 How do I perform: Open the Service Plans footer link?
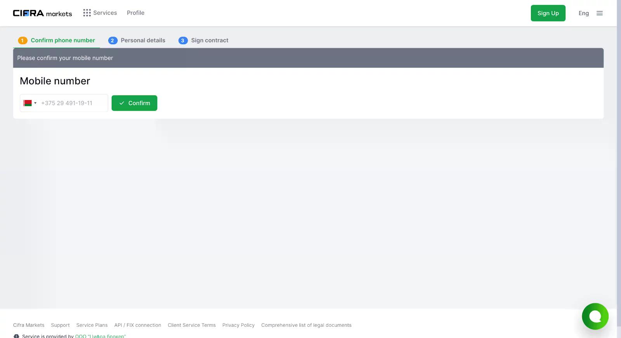pos(92,325)
